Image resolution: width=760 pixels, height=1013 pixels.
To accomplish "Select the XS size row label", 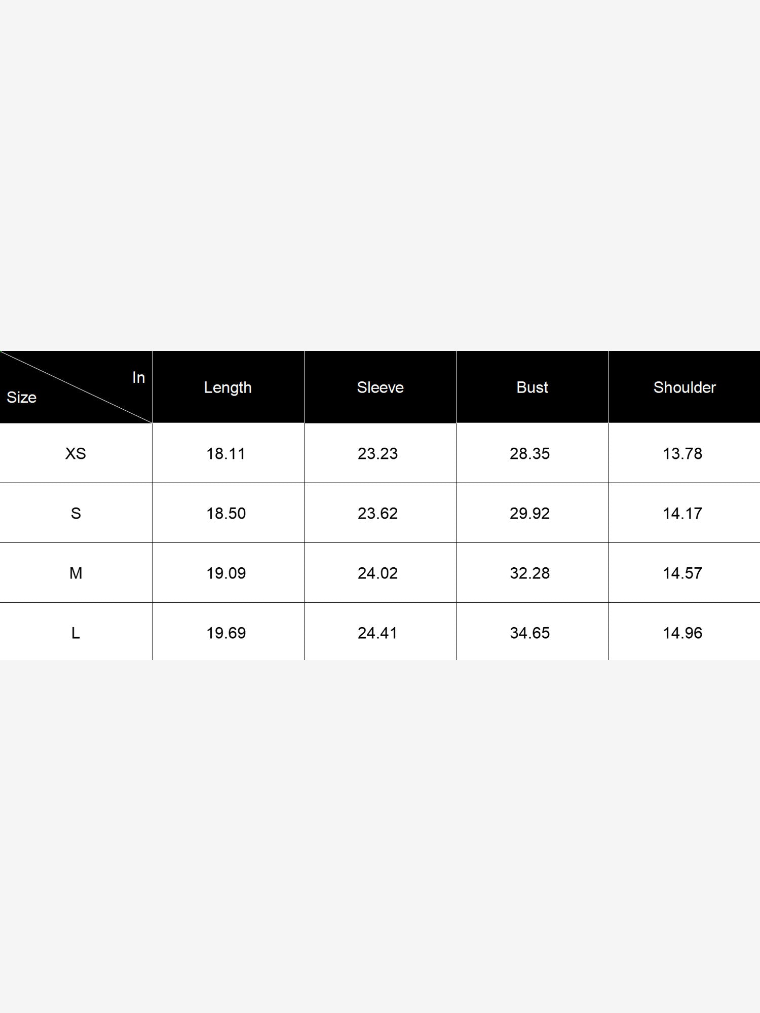I will (75, 453).
